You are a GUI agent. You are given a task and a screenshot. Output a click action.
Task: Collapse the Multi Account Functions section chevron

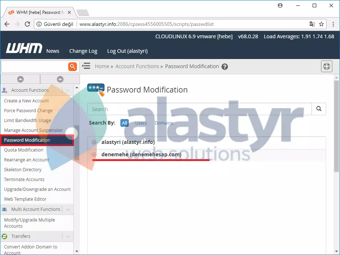pos(67,209)
